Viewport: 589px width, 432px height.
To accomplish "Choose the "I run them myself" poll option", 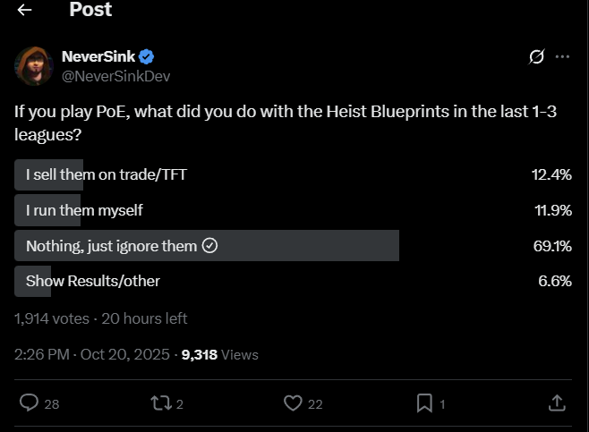I will [x=84, y=210].
